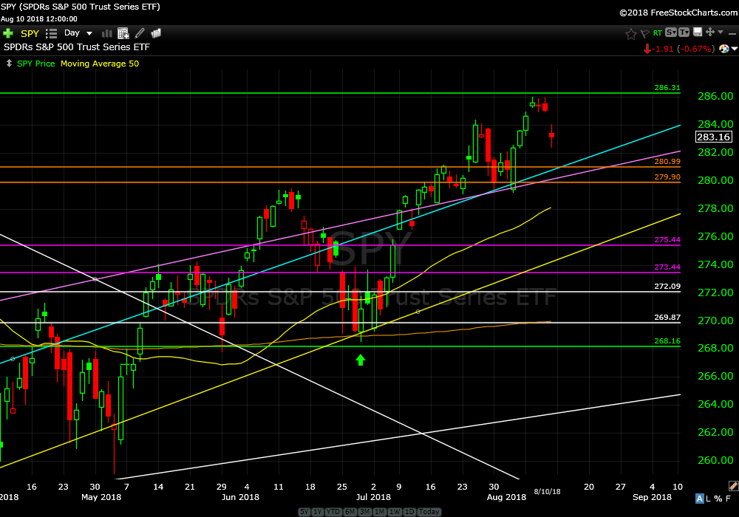The height and width of the screenshot is (517, 739).
Task: Open the symbol watchlist icon
Action: pos(51,33)
